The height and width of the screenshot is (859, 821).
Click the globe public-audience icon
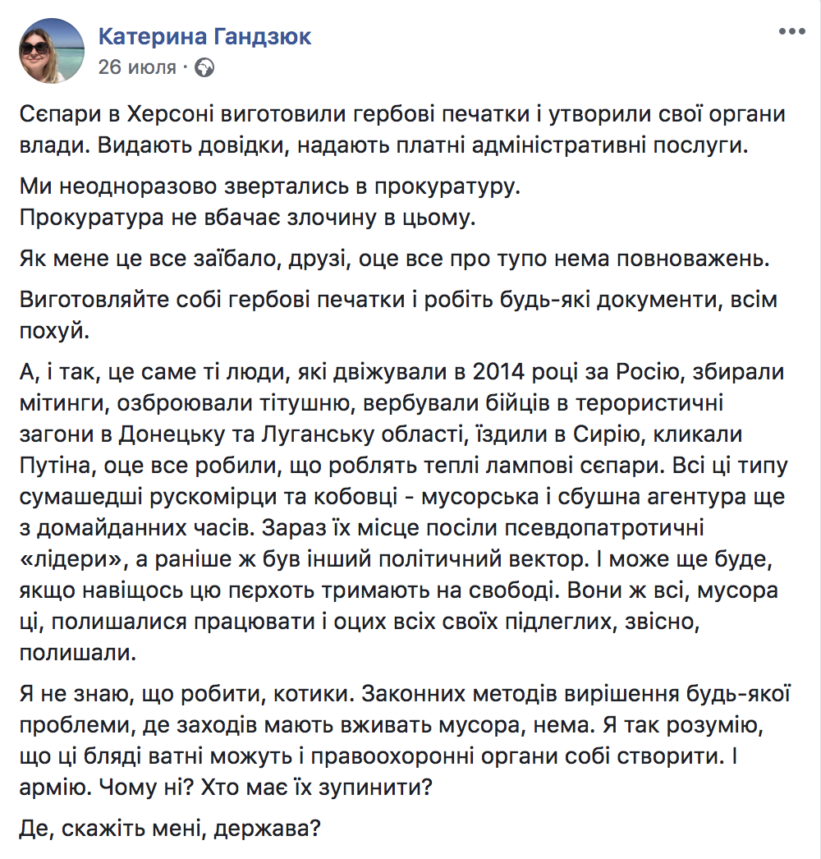(207, 67)
